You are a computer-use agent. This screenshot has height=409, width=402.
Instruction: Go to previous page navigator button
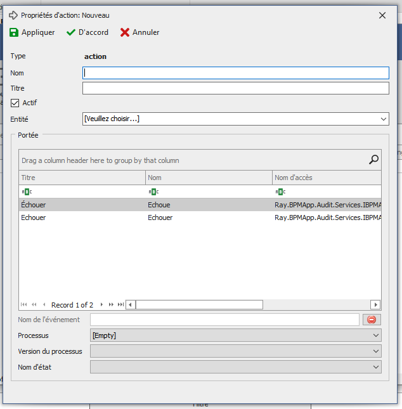(x=34, y=304)
